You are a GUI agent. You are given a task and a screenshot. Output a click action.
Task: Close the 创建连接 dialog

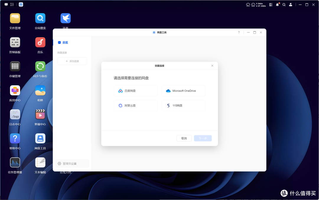click(x=212, y=66)
